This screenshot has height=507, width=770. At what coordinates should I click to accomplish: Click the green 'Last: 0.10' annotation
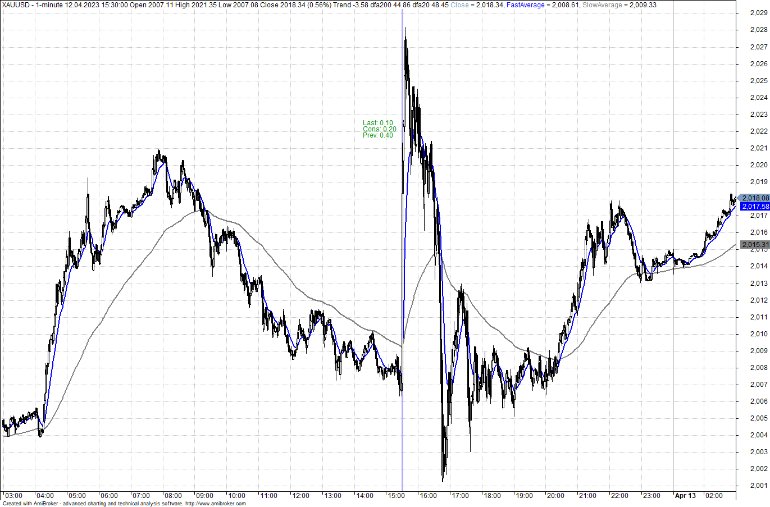click(378, 123)
